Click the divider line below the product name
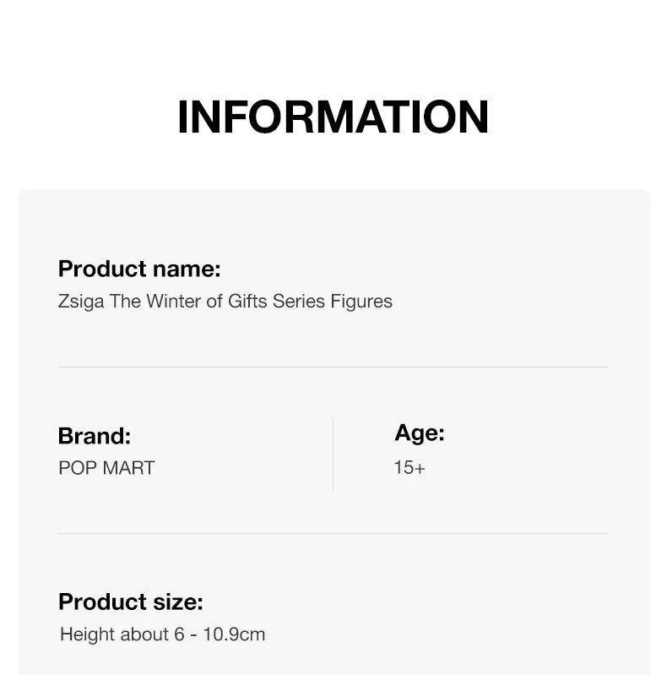This screenshot has width=667, height=675. coord(333,367)
